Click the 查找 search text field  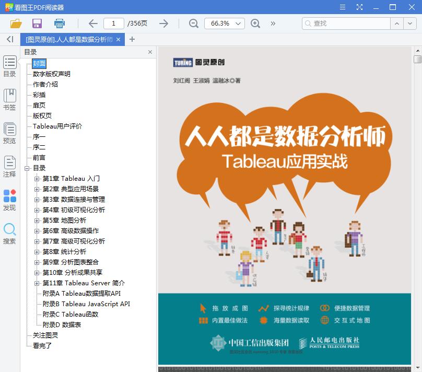click(346, 24)
